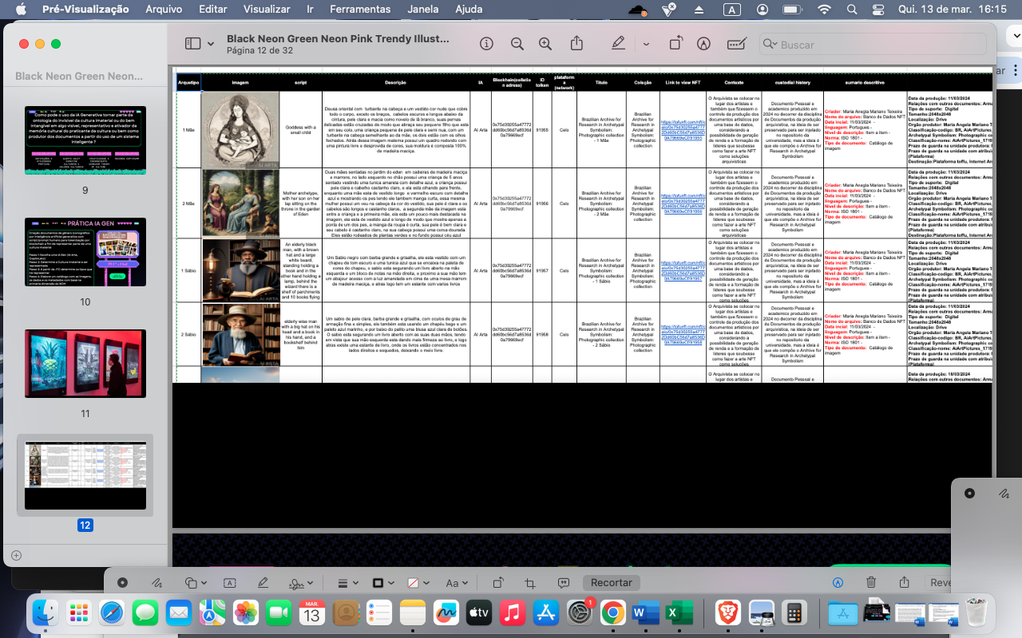Click the trash icon in the background window
Image resolution: width=1022 pixels, height=638 pixels.
(x=871, y=583)
